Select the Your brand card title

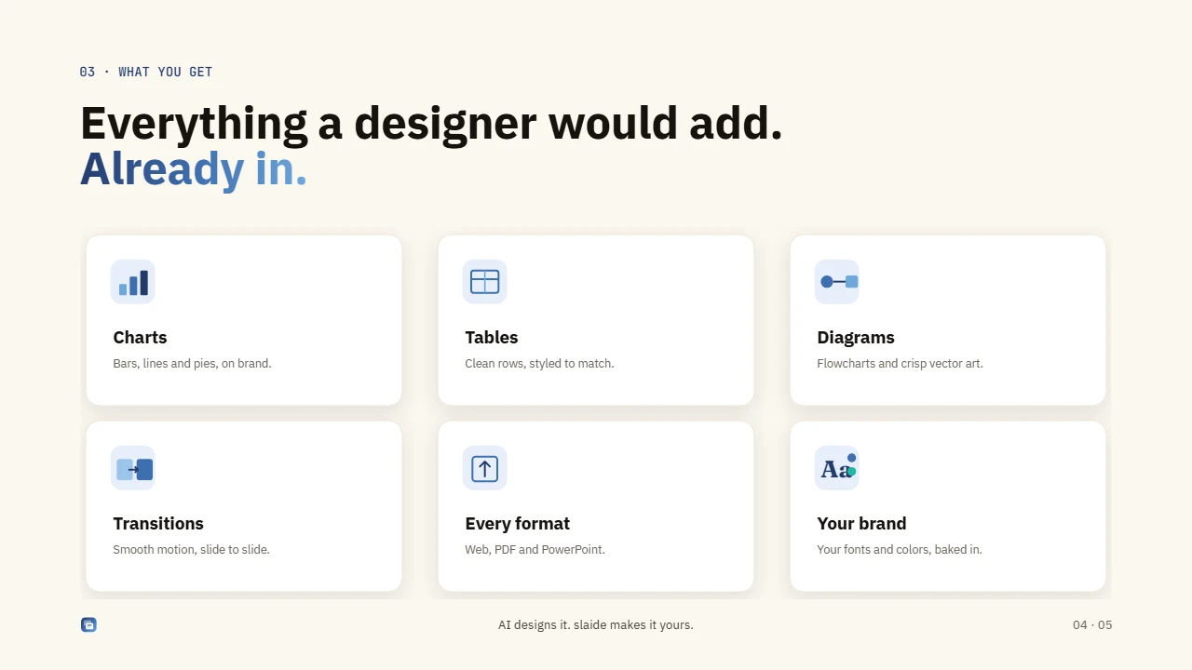(x=861, y=523)
